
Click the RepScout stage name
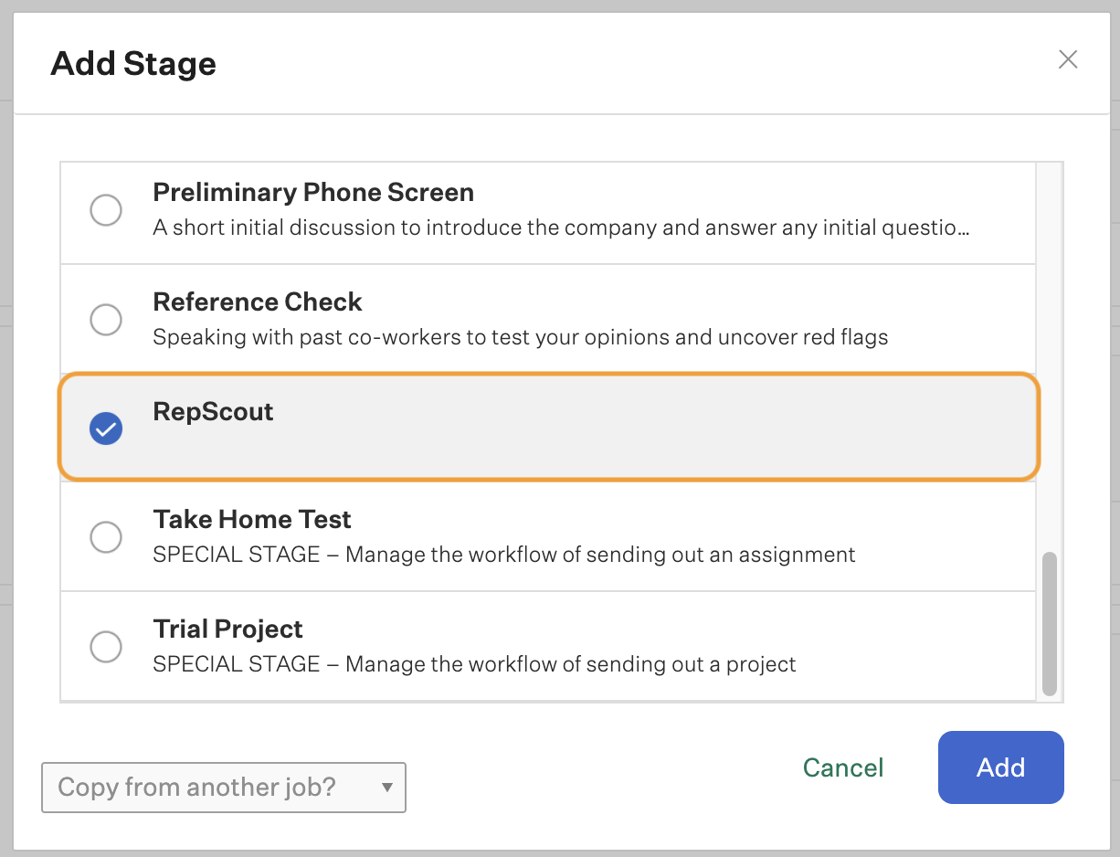pyautogui.click(x=213, y=412)
